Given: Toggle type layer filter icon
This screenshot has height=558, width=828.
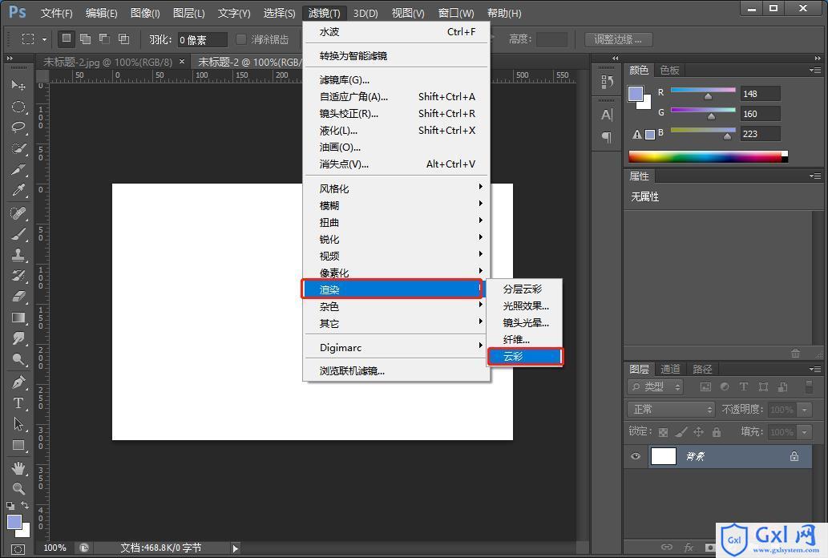Looking at the screenshot, I should tap(744, 386).
